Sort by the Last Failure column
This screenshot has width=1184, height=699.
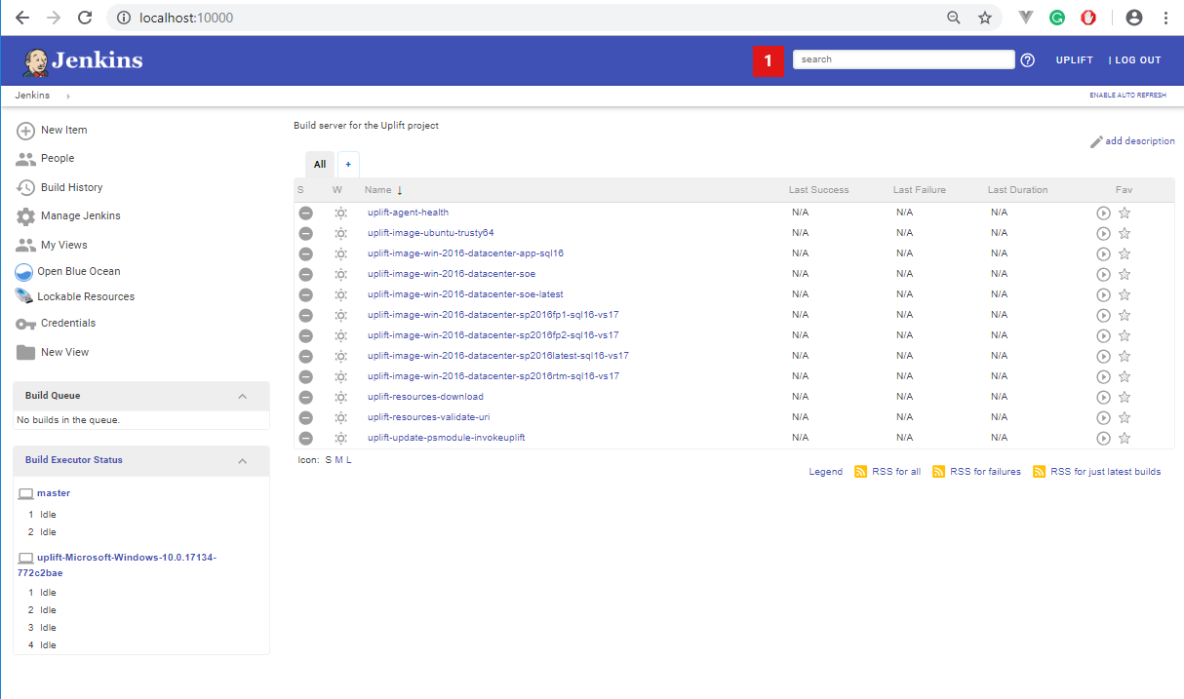point(920,190)
